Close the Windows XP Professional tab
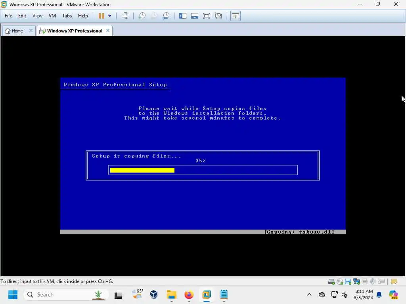Screen dimensions: 406x304 [x=108, y=30]
